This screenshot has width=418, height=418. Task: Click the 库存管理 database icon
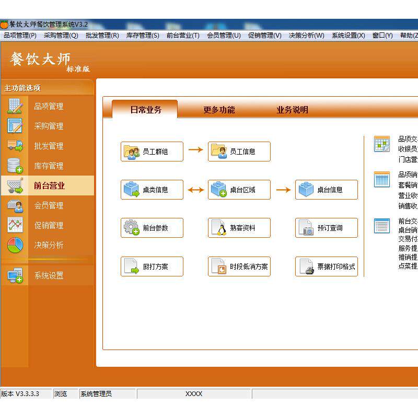pos(15,166)
